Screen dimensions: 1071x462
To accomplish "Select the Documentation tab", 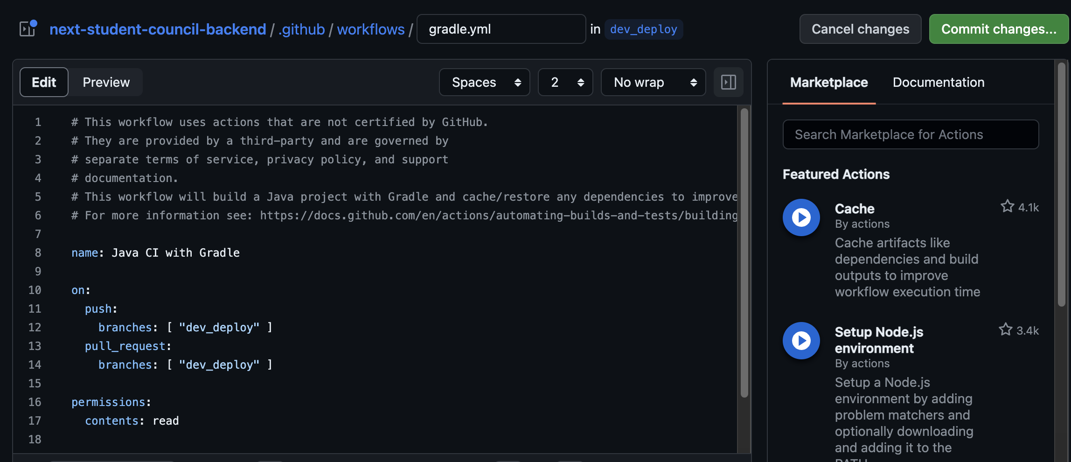I will tap(939, 82).
